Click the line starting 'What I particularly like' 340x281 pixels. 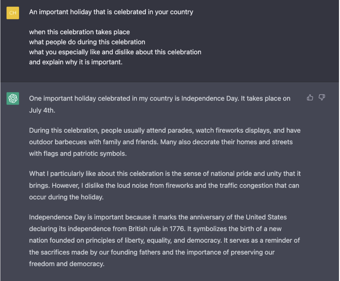pyautogui.click(x=165, y=174)
